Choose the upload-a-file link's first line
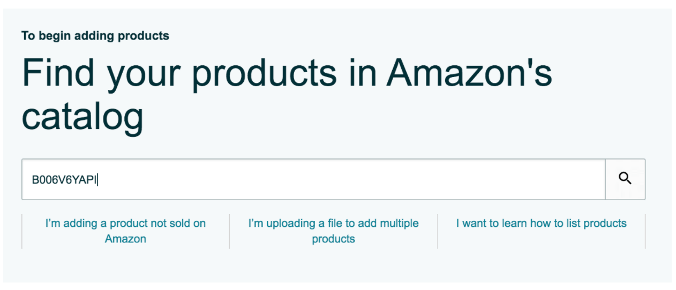This screenshot has height=290, width=676. coord(333,223)
